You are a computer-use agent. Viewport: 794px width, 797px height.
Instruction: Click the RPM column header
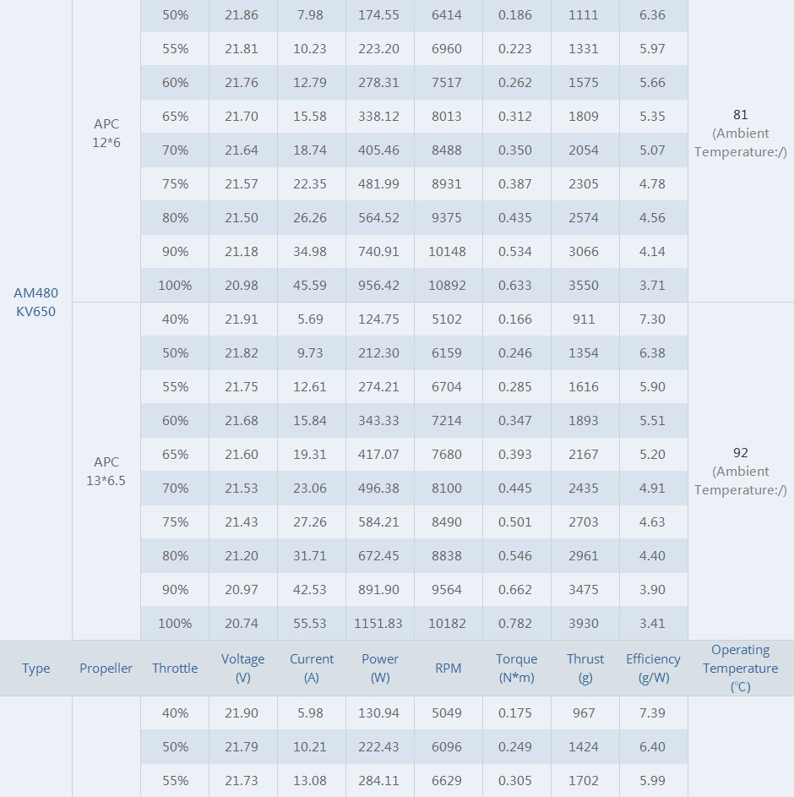tap(449, 669)
